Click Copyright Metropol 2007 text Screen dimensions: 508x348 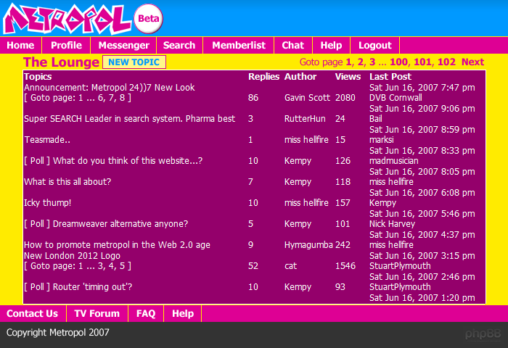coord(57,333)
